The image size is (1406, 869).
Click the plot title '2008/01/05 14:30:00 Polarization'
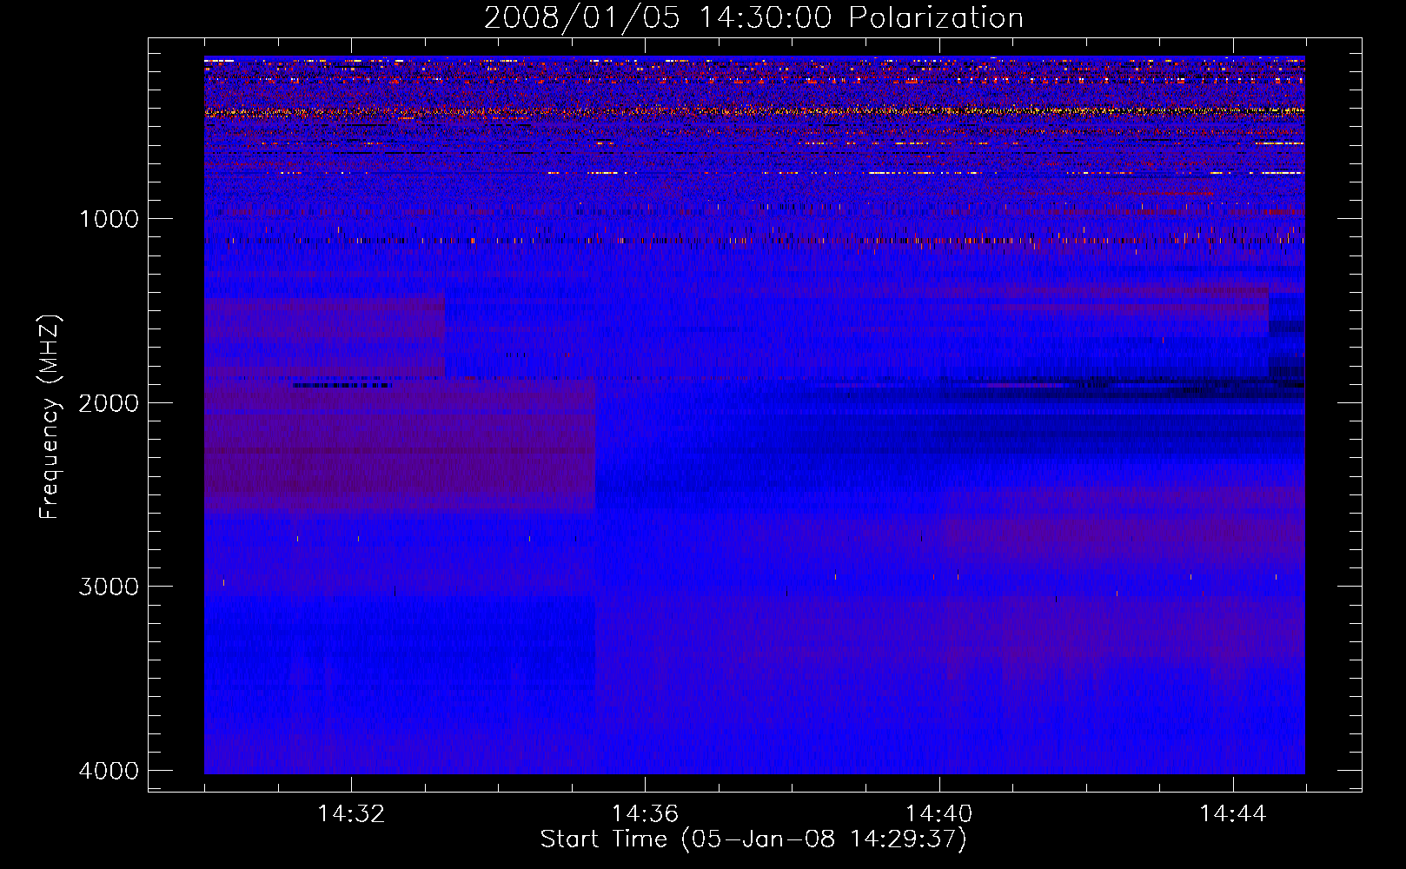click(753, 18)
